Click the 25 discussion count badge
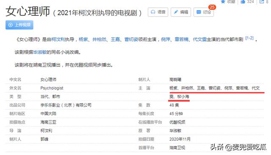Image resolution: width=271 pixels, height=155 pixels. 212,7
